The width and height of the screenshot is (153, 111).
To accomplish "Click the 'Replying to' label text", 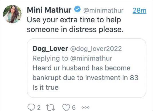I will 50,59.
